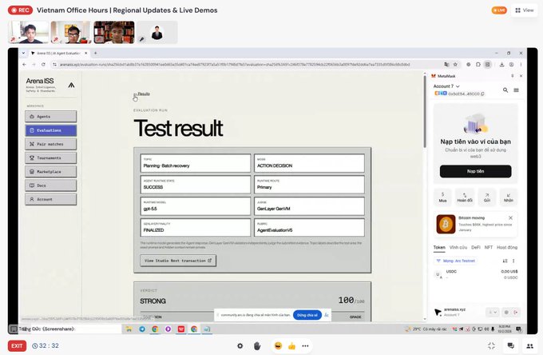Click the Nạp tiền button in MetaMask

click(475, 171)
